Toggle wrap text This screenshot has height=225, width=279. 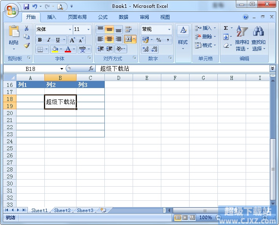(128, 29)
